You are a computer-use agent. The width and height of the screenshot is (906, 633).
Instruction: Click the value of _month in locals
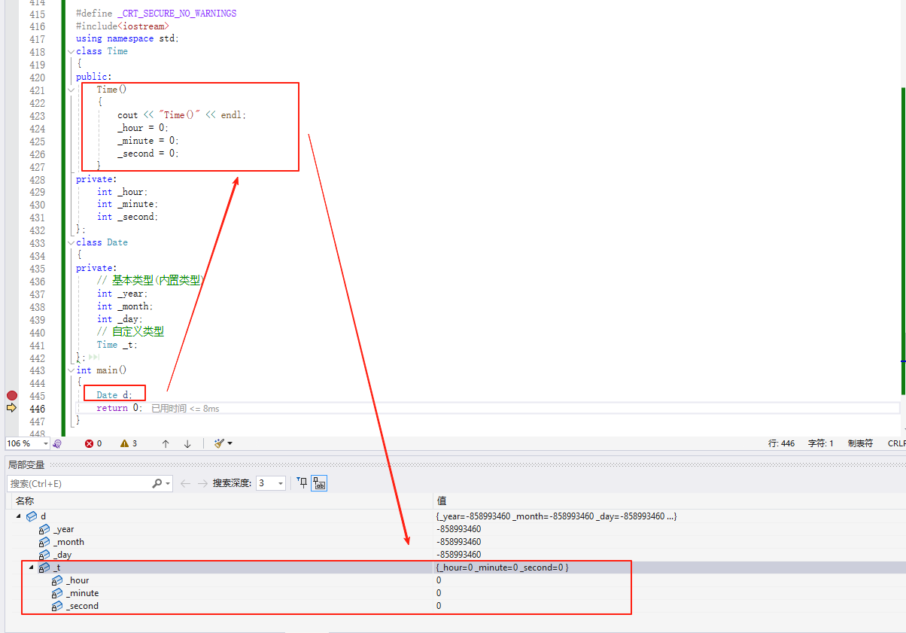coord(458,542)
